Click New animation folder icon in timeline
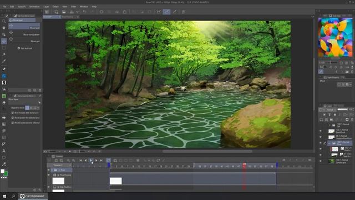Image resolution: width=355 pixels, height=200 pixels. (x=115, y=161)
